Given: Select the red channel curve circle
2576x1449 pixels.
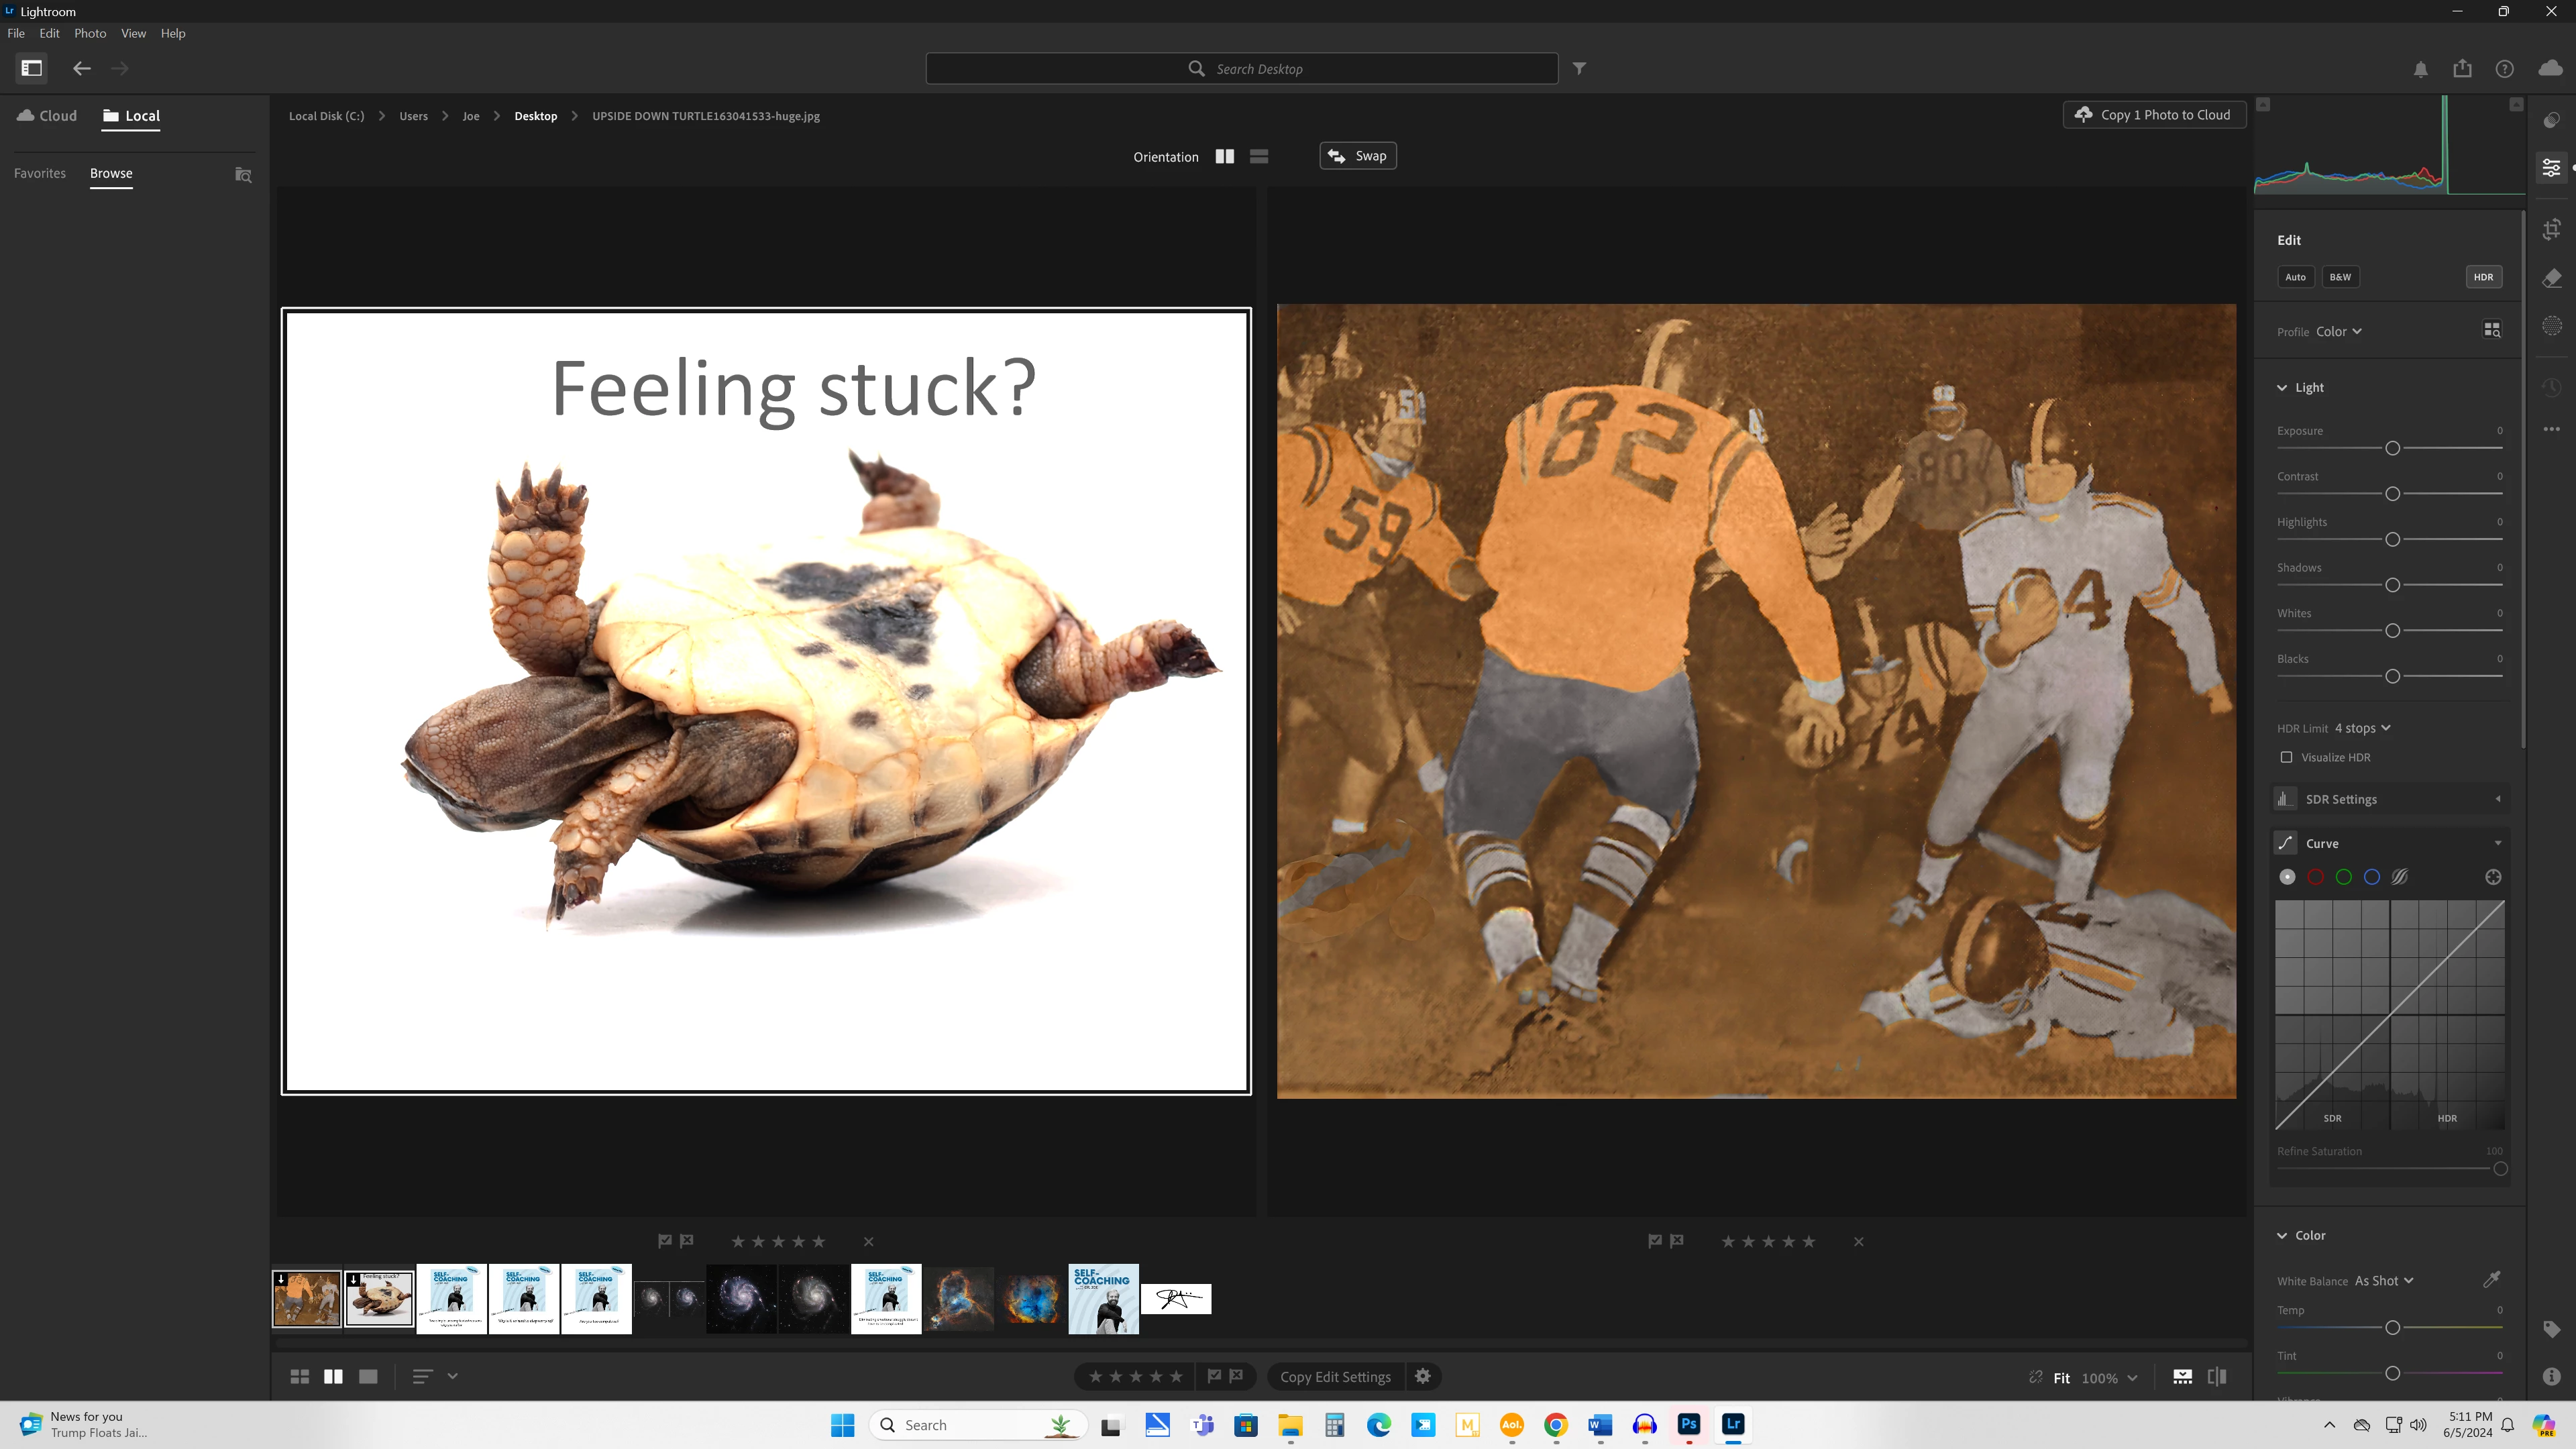Looking at the screenshot, I should click(x=2315, y=877).
